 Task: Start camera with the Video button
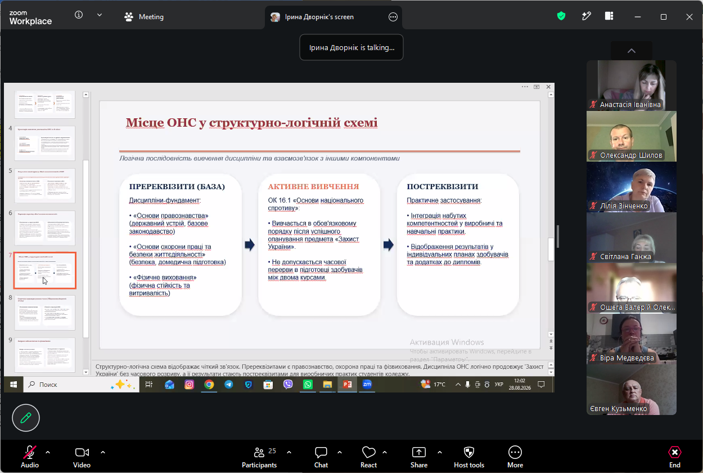pyautogui.click(x=82, y=457)
